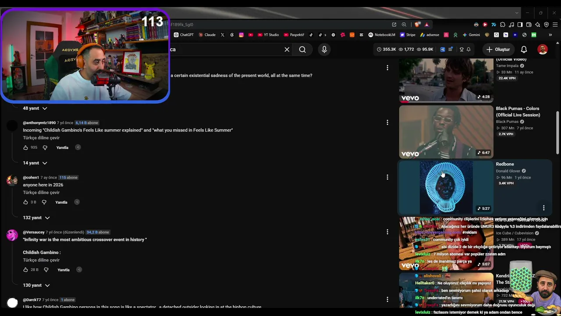This screenshot has width=561, height=316.
Task: Open three-dot menu on Redbone video
Action: 543,208
